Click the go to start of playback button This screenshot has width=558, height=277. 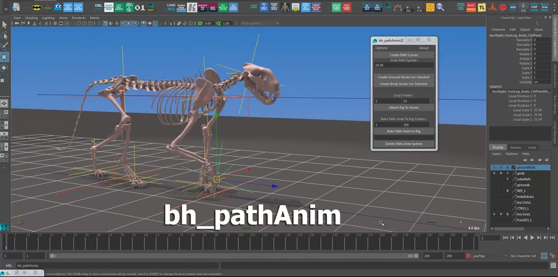click(x=505, y=238)
